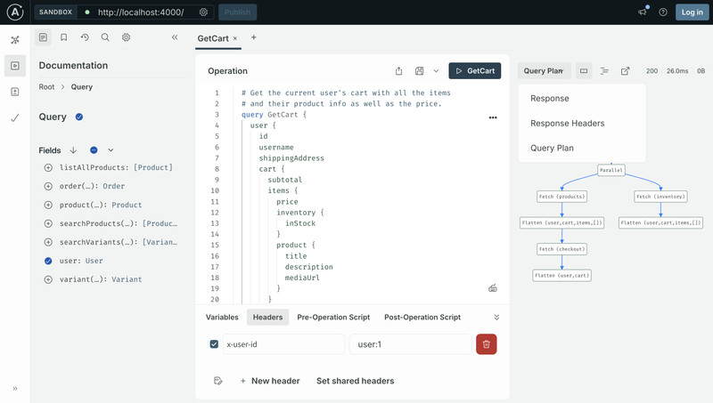Click the sandbox URL localhost:4000 field
This screenshot has width=713, height=403.
click(141, 12)
